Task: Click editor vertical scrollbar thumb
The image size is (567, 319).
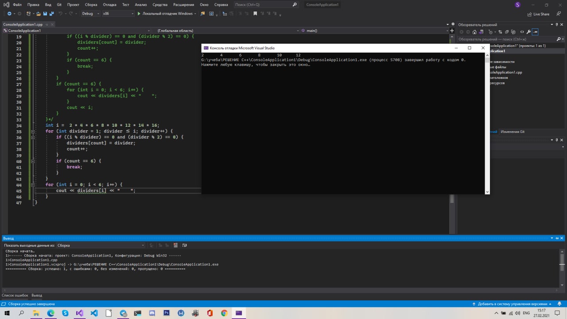Action: pyautogui.click(x=452, y=199)
